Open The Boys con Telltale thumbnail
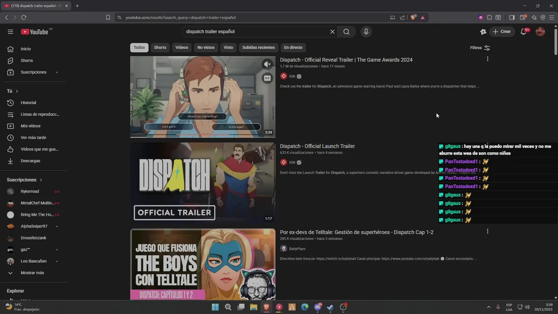Viewport: 558px width, 314px height. (x=203, y=264)
